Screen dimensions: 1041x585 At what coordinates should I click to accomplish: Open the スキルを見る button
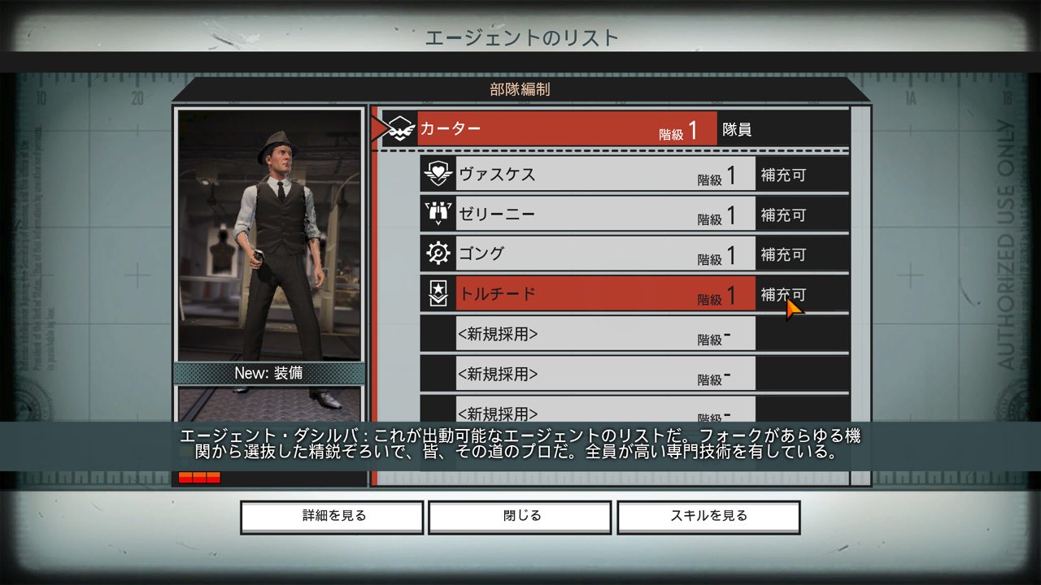(708, 517)
